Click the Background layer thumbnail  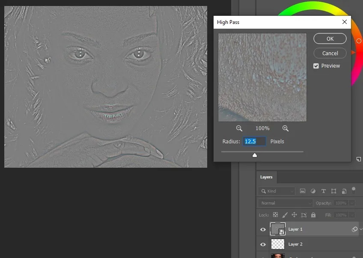point(277,256)
